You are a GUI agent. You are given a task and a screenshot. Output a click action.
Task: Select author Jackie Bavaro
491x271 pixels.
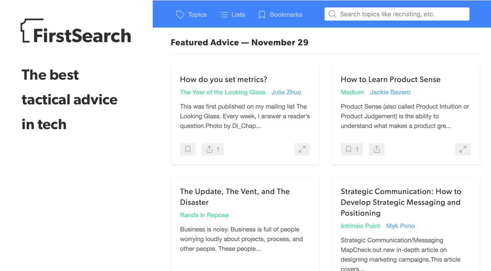pyautogui.click(x=390, y=92)
